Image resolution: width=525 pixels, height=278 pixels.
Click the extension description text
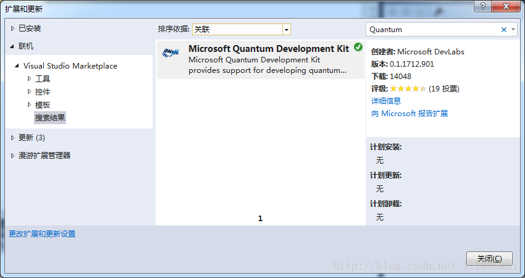[267, 65]
